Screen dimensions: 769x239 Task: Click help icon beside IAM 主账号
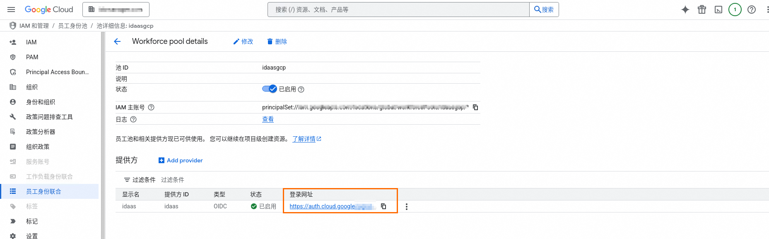151,107
